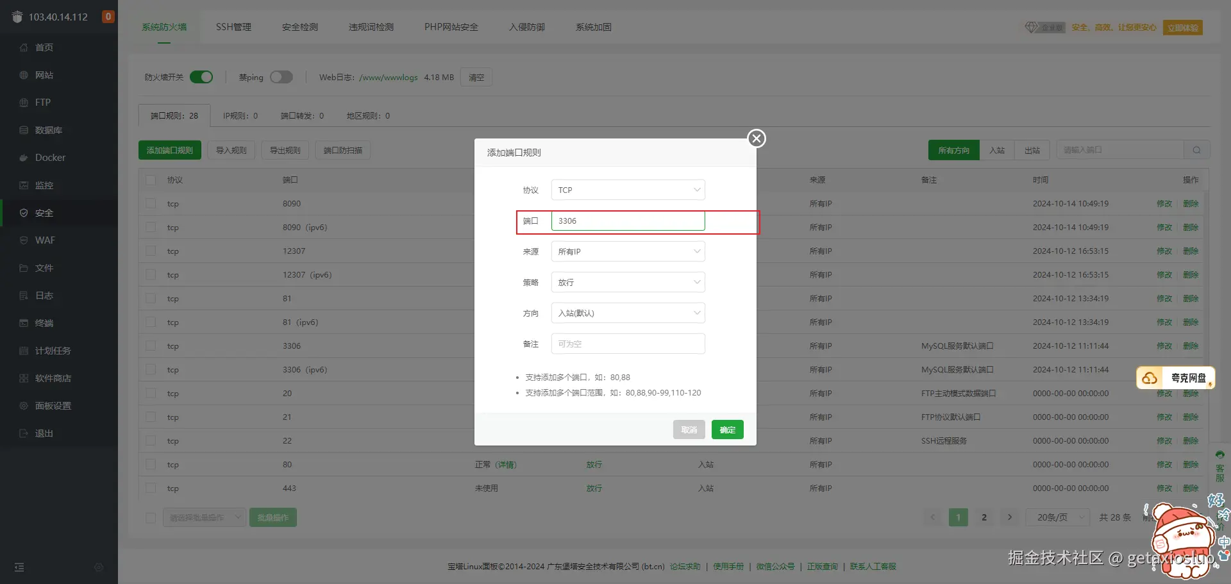Select the 安全 shield icon in sidebar
Image resolution: width=1231 pixels, height=584 pixels.
24,213
